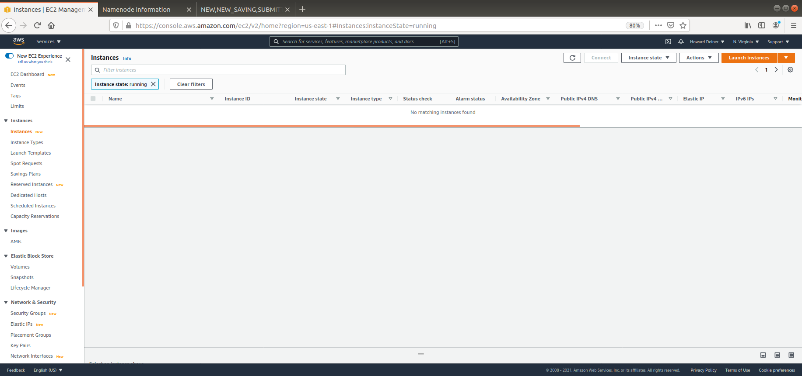
Task: Refresh the instances list
Action: [x=572, y=58]
